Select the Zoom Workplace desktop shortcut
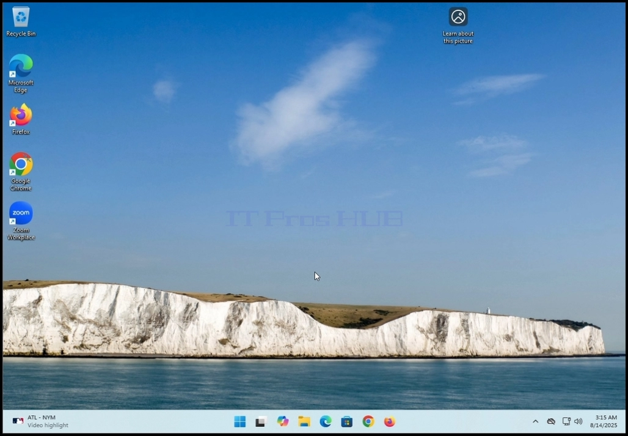Image resolution: width=628 pixels, height=436 pixels. point(21,221)
